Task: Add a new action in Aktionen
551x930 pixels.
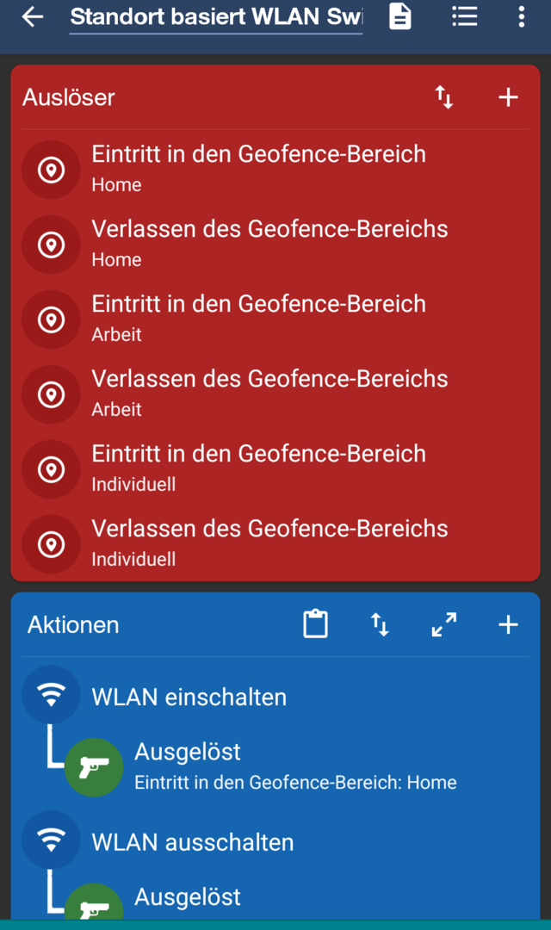Action: [509, 624]
